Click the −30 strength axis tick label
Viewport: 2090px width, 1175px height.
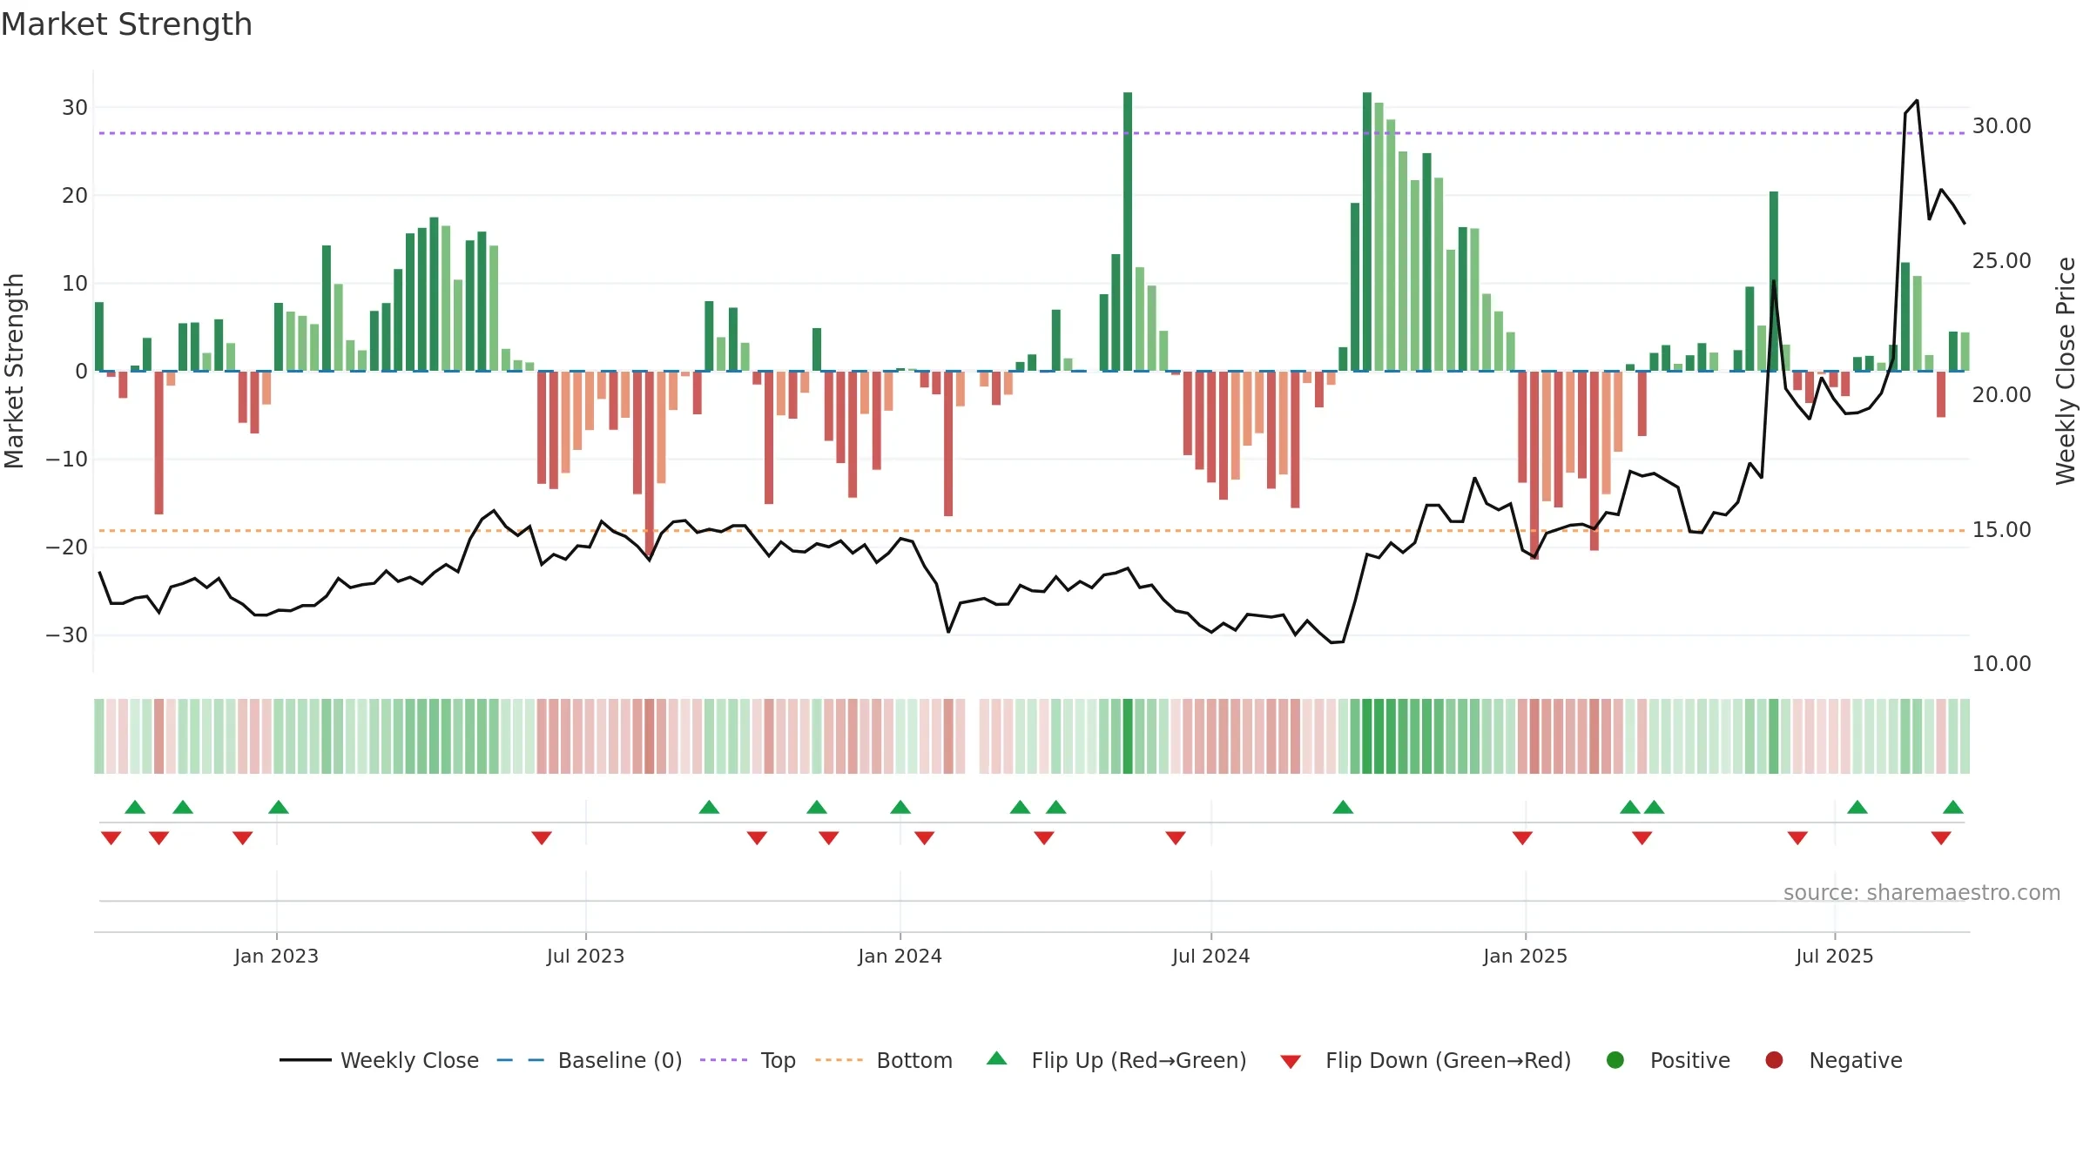click(x=67, y=635)
